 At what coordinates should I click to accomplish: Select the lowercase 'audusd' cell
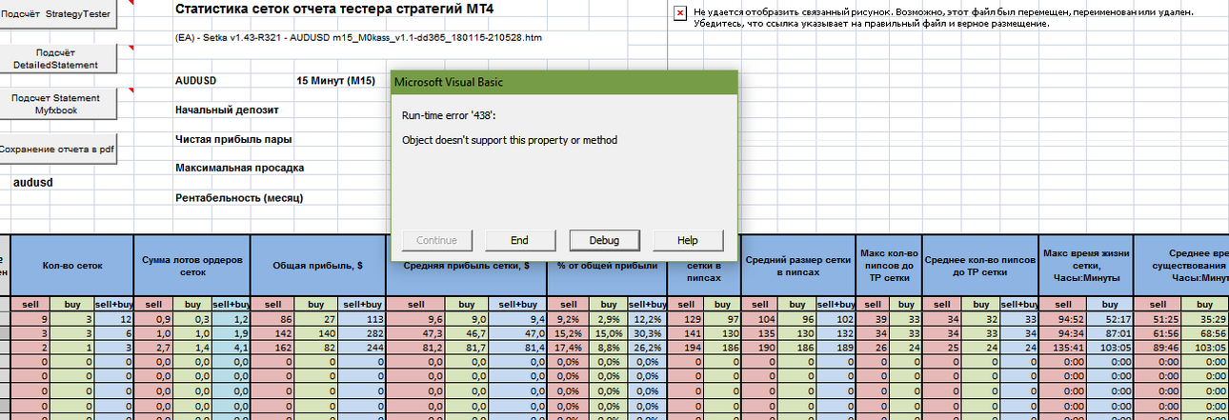[x=33, y=182]
